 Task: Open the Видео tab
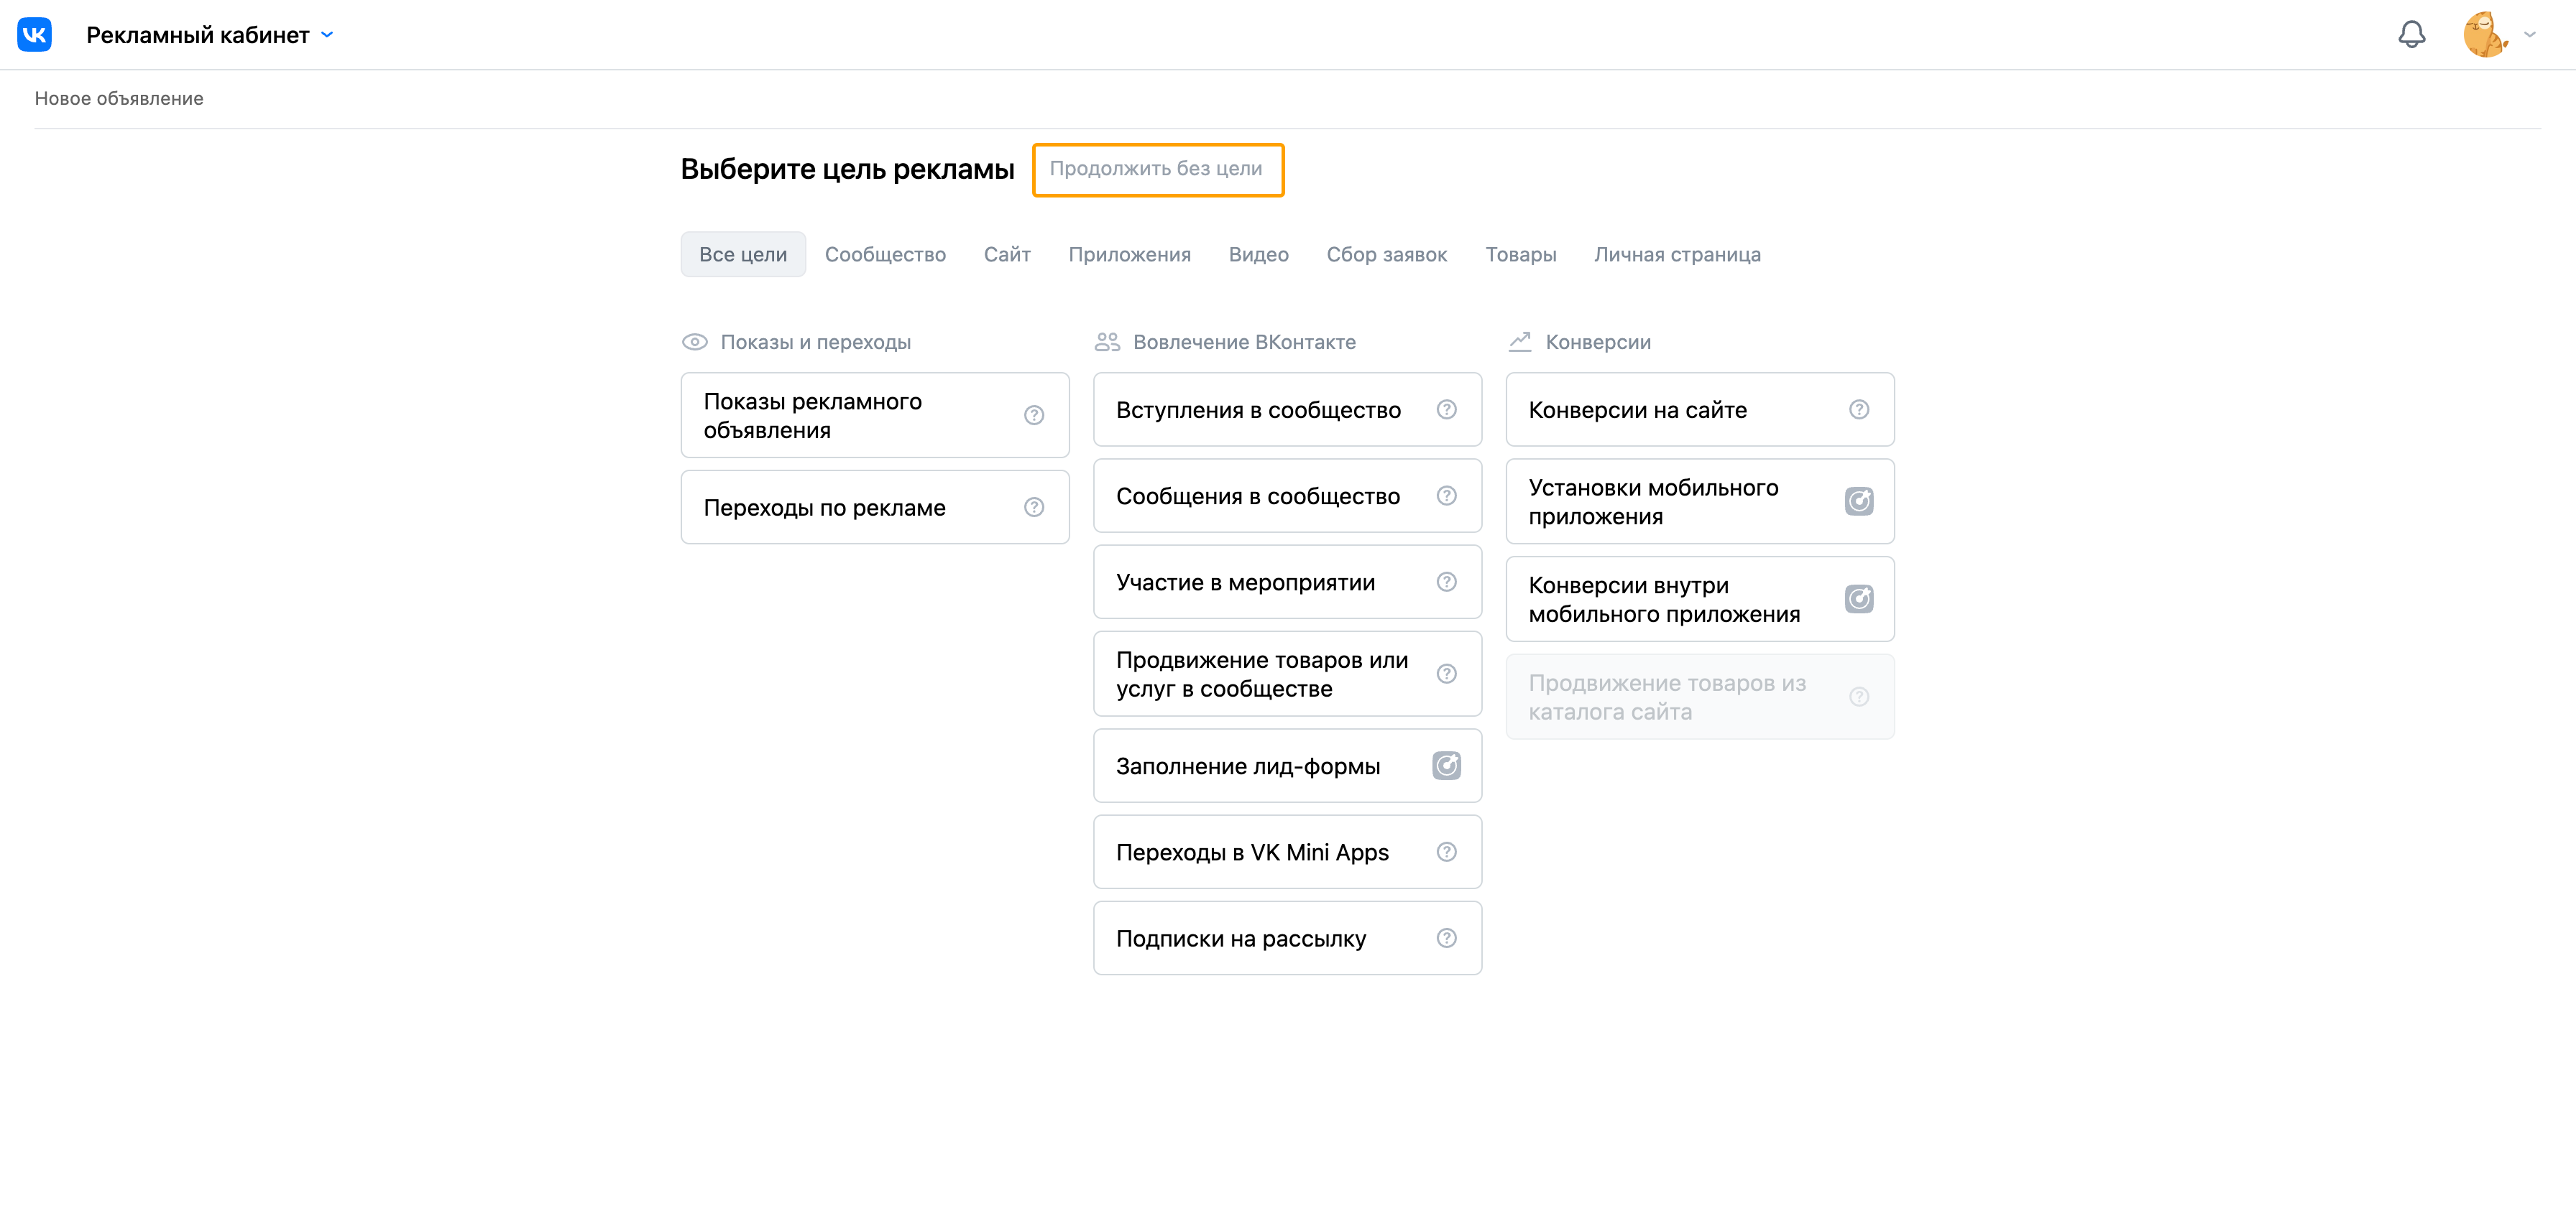coord(1258,255)
